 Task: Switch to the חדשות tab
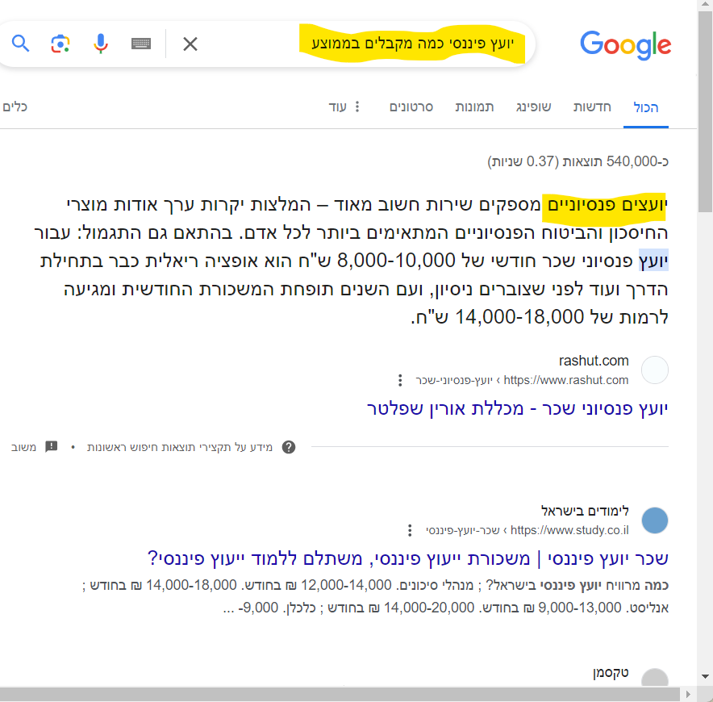click(592, 107)
